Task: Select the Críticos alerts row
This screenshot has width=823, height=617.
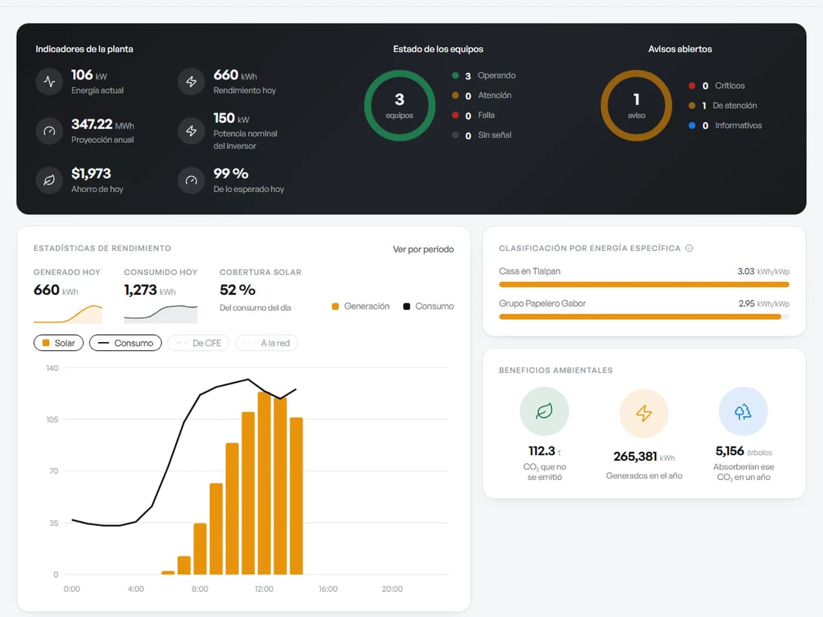Action: 717,86
